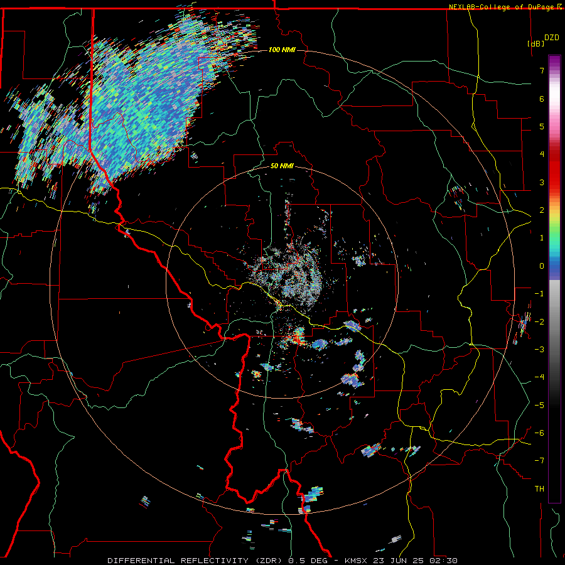This screenshot has width=565, height=565.
Task: Click the ZDR color scale bar
Action: [554, 279]
